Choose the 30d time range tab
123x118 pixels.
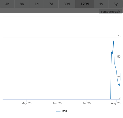(x=67, y=4)
